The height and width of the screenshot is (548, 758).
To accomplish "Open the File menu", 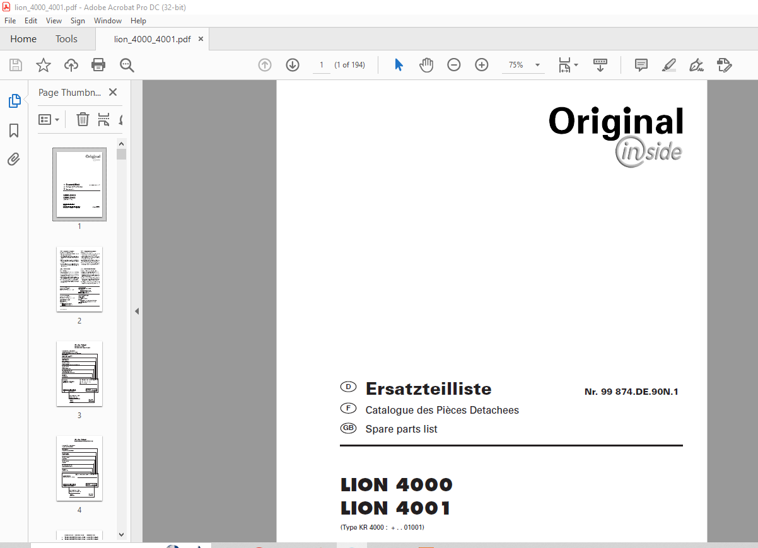I will click(x=10, y=21).
